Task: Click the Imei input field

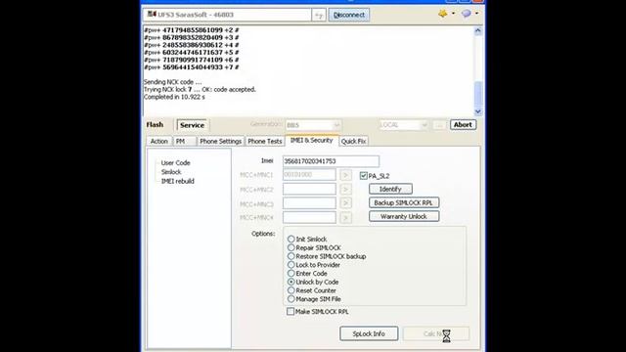Action: pos(331,161)
